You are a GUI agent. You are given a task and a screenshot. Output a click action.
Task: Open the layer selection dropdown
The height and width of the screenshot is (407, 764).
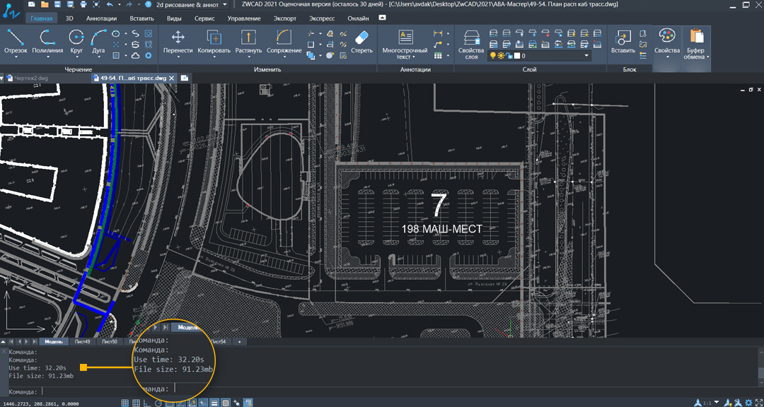click(586, 56)
